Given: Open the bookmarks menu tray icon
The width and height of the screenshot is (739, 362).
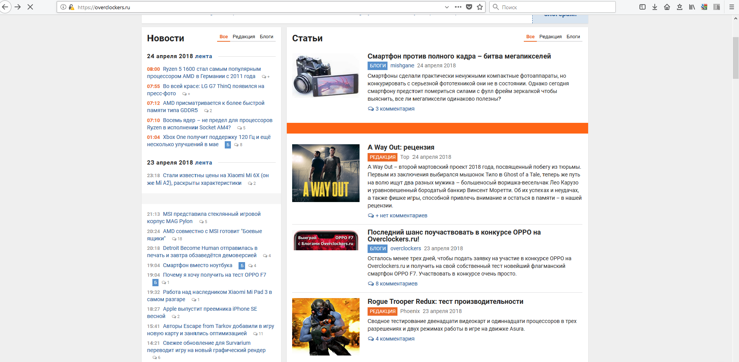Looking at the screenshot, I should click(680, 7).
